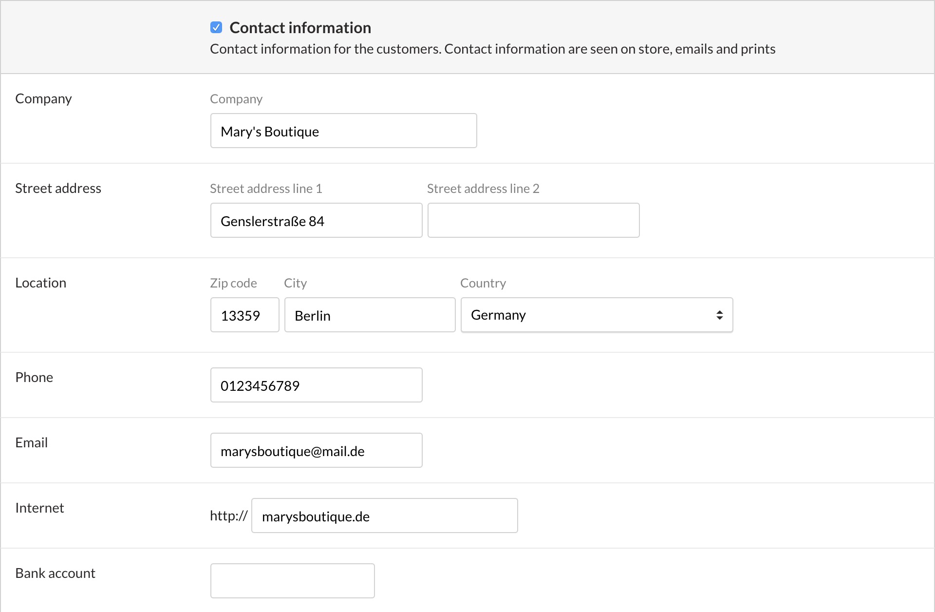
Task: Toggle the Contact information checkbox
Action: click(216, 27)
